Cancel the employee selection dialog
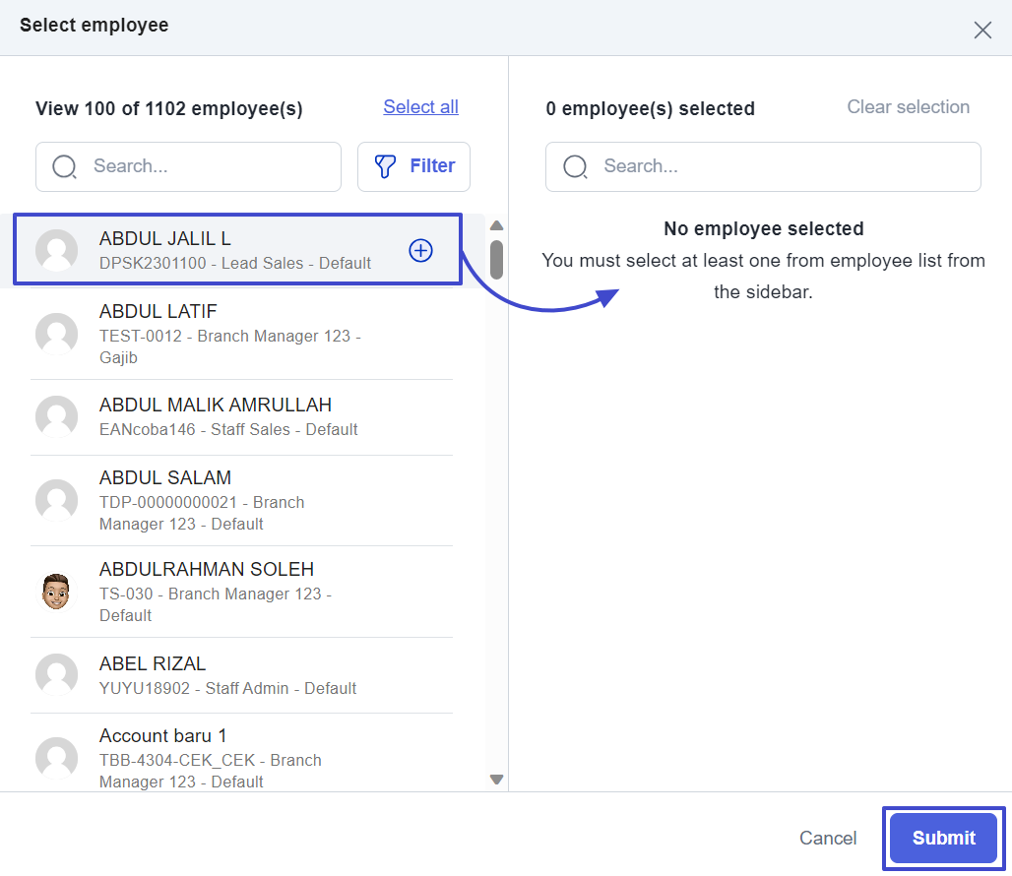 [x=827, y=839]
